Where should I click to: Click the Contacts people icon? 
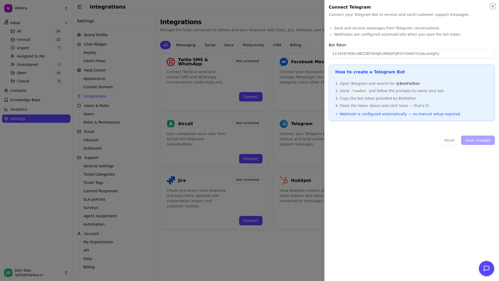coord(6,91)
